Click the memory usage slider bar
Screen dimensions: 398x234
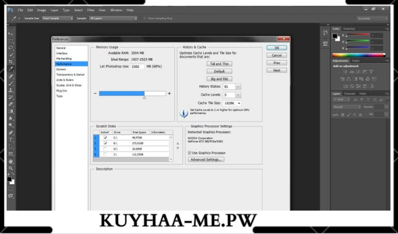coord(132,94)
